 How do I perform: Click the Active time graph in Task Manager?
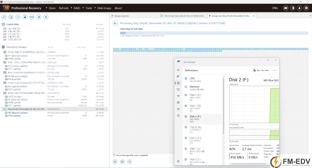[x=254, y=104]
